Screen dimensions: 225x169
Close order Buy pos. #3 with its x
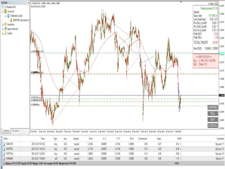pos(181,154)
